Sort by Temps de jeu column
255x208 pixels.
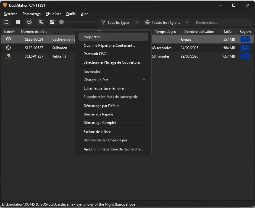click(166, 32)
